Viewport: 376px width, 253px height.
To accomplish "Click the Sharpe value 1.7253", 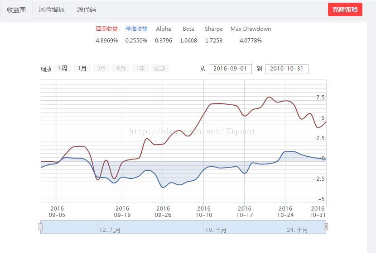I will (214, 40).
